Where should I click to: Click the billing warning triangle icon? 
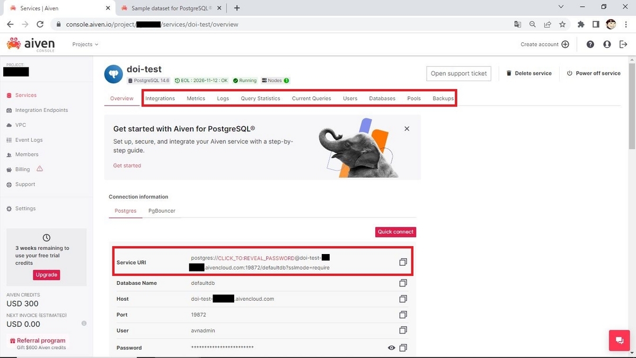point(40,169)
